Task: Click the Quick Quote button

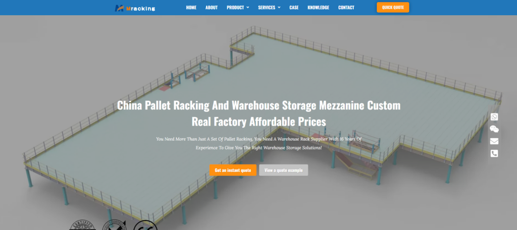Action: click(393, 7)
